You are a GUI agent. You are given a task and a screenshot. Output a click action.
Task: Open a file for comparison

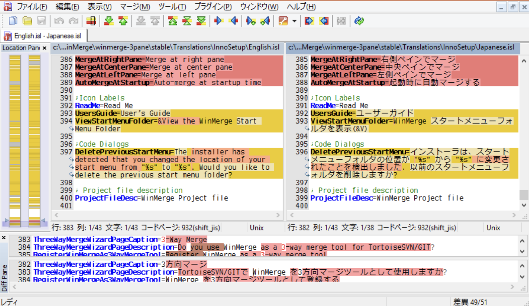pyautogui.click(x=27, y=21)
